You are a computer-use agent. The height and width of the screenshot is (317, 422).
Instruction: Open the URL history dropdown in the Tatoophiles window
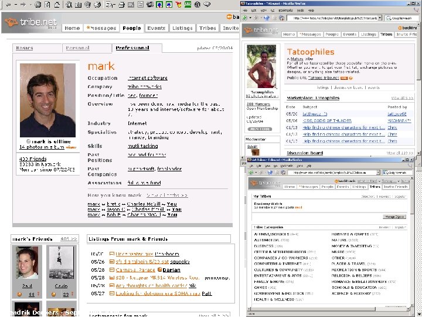tap(380, 18)
